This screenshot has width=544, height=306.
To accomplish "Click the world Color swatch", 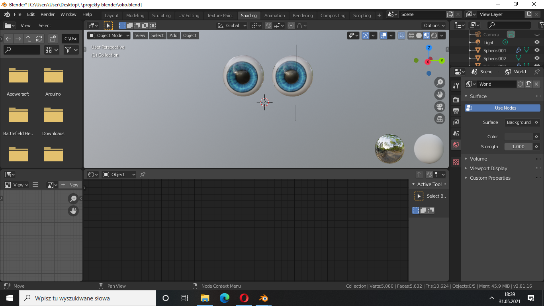I will coord(518,137).
